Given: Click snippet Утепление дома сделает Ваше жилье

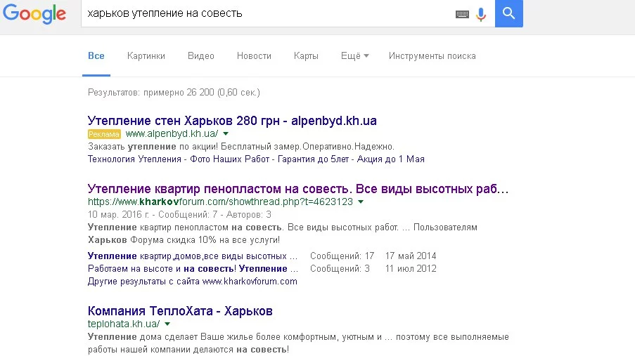Looking at the screenshot, I should (298, 343).
